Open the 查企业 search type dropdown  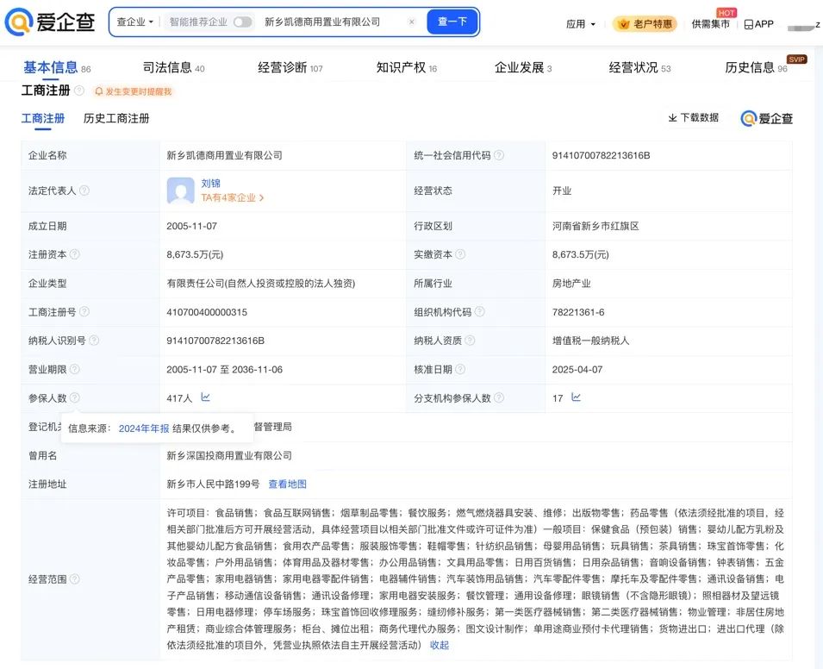click(135, 22)
